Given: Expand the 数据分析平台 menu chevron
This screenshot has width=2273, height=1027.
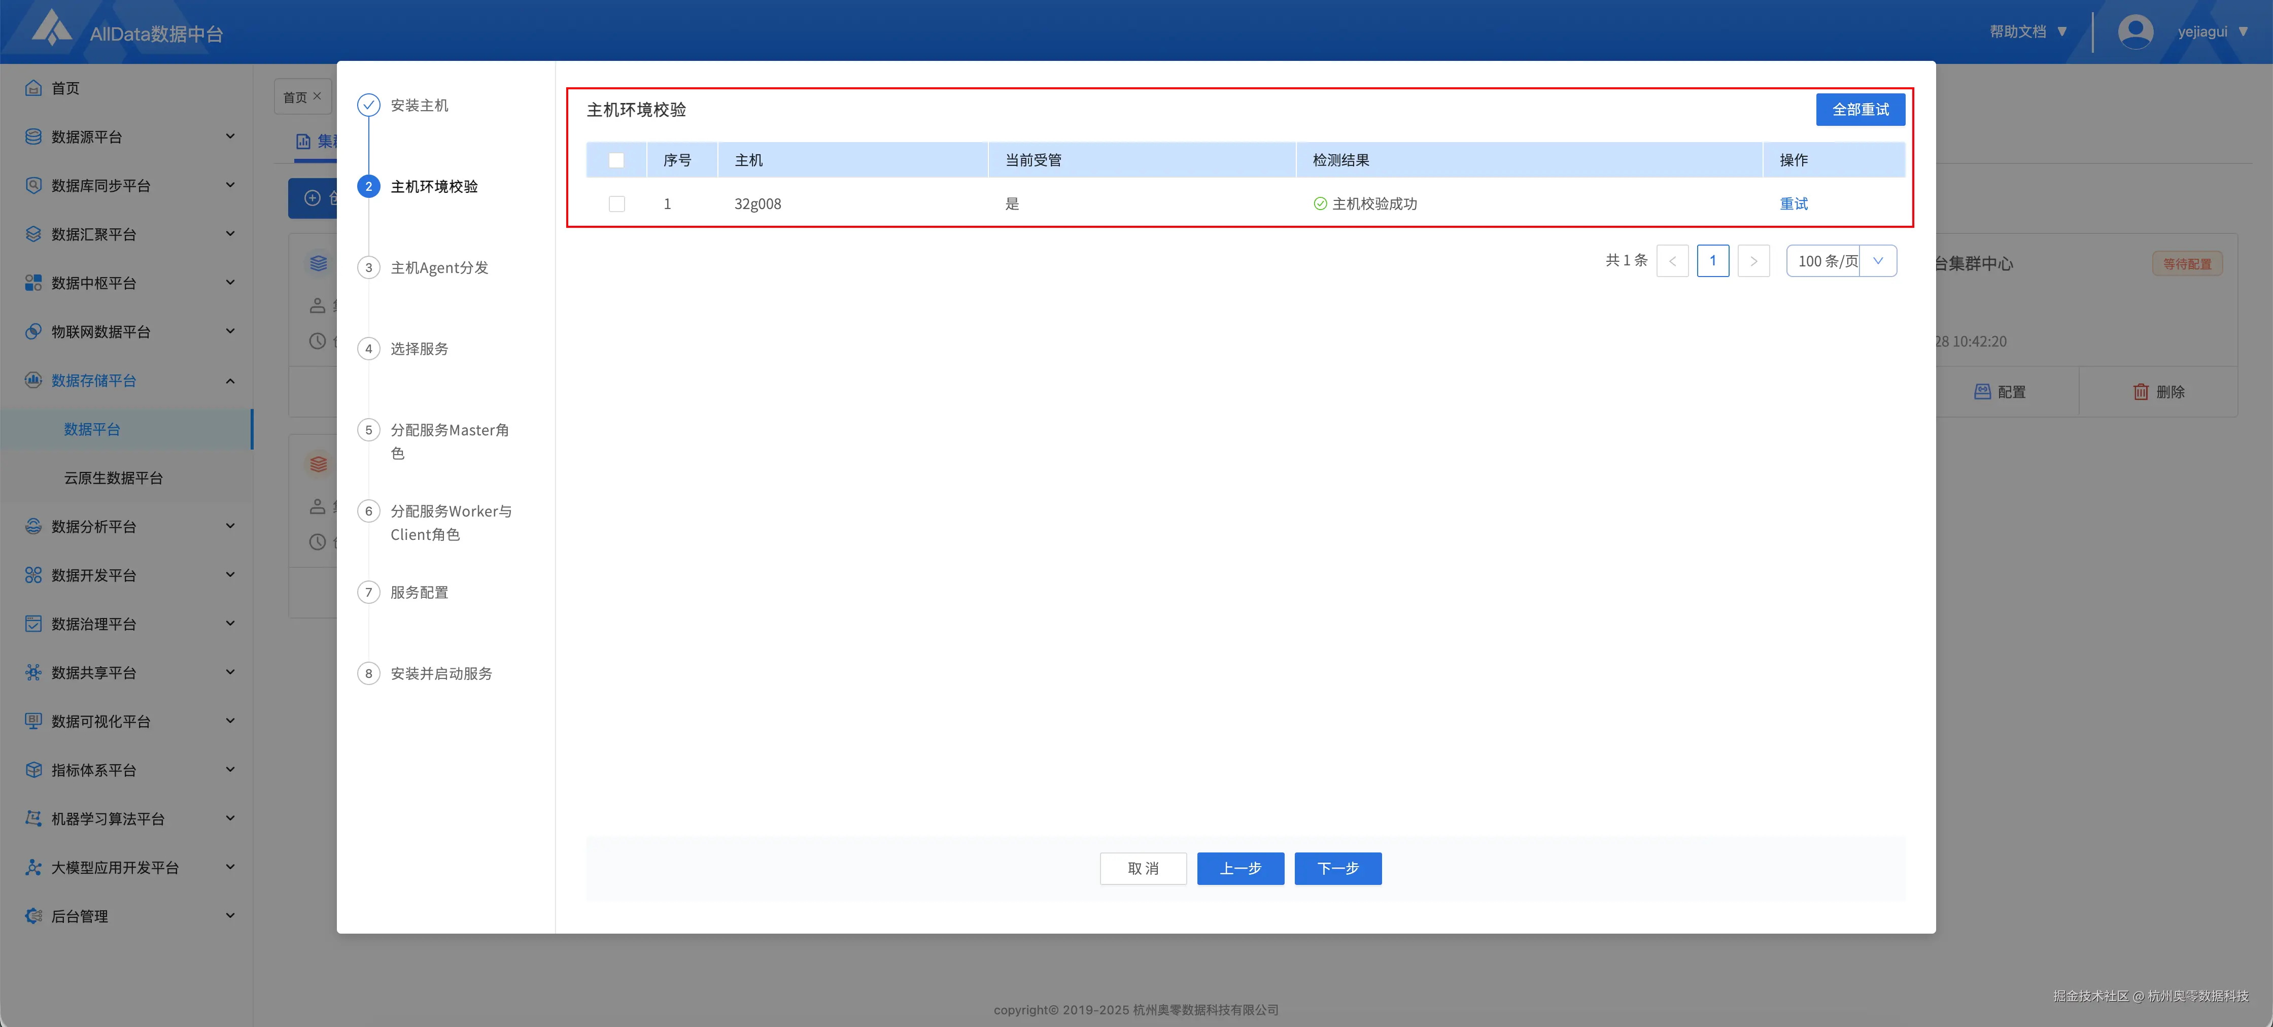Looking at the screenshot, I should [230, 526].
